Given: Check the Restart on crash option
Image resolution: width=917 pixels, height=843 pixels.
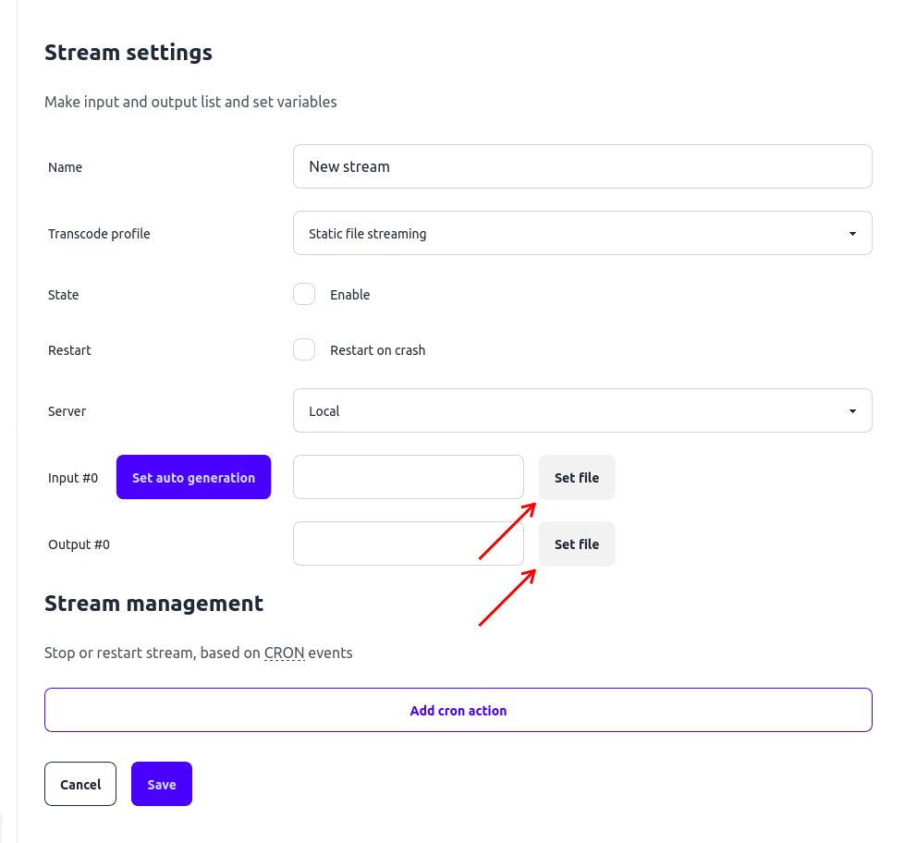Looking at the screenshot, I should coord(304,349).
